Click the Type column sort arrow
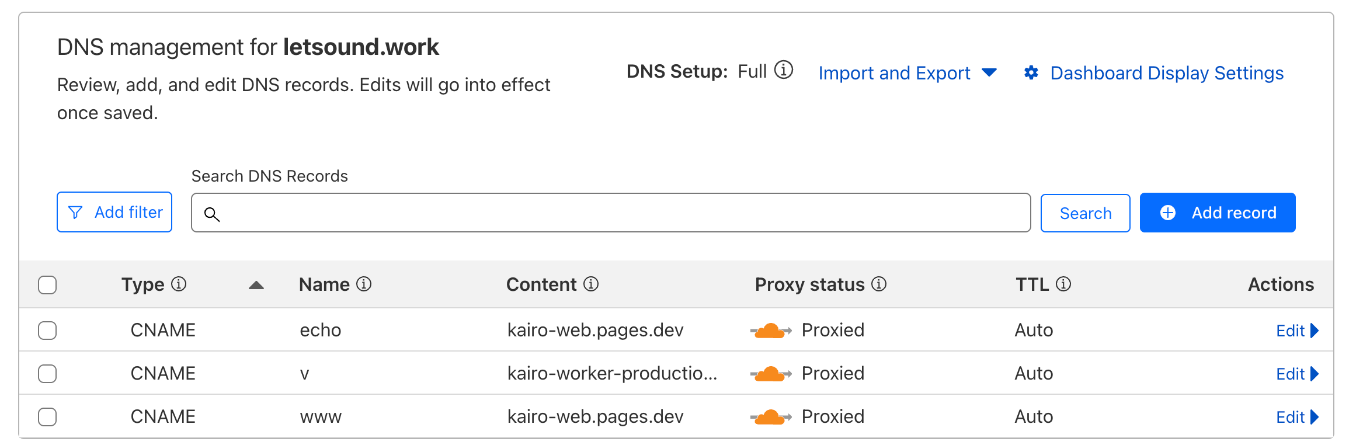Viewport: 1370px width, 445px height. click(256, 285)
